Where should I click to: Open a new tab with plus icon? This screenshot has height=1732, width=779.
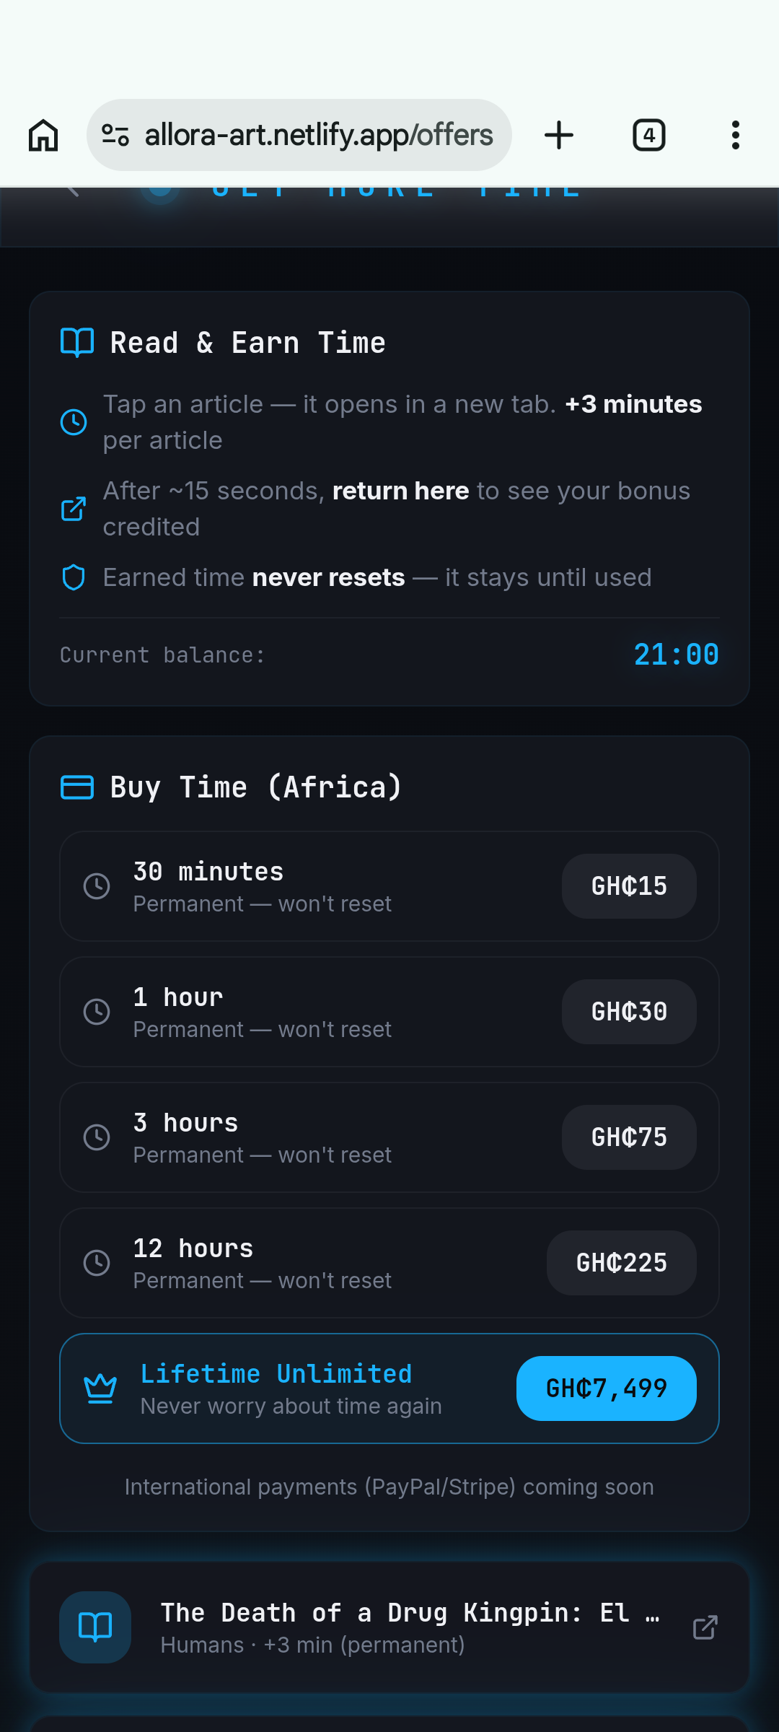559,135
